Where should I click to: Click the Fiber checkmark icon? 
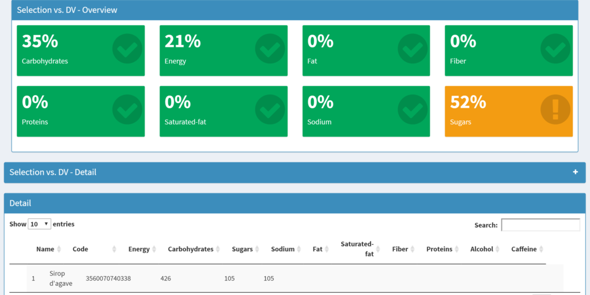tap(555, 49)
